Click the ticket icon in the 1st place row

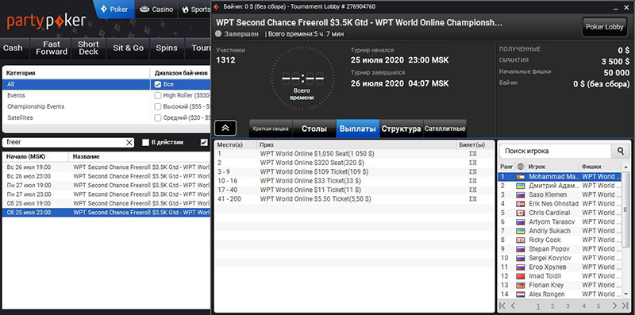click(471, 154)
